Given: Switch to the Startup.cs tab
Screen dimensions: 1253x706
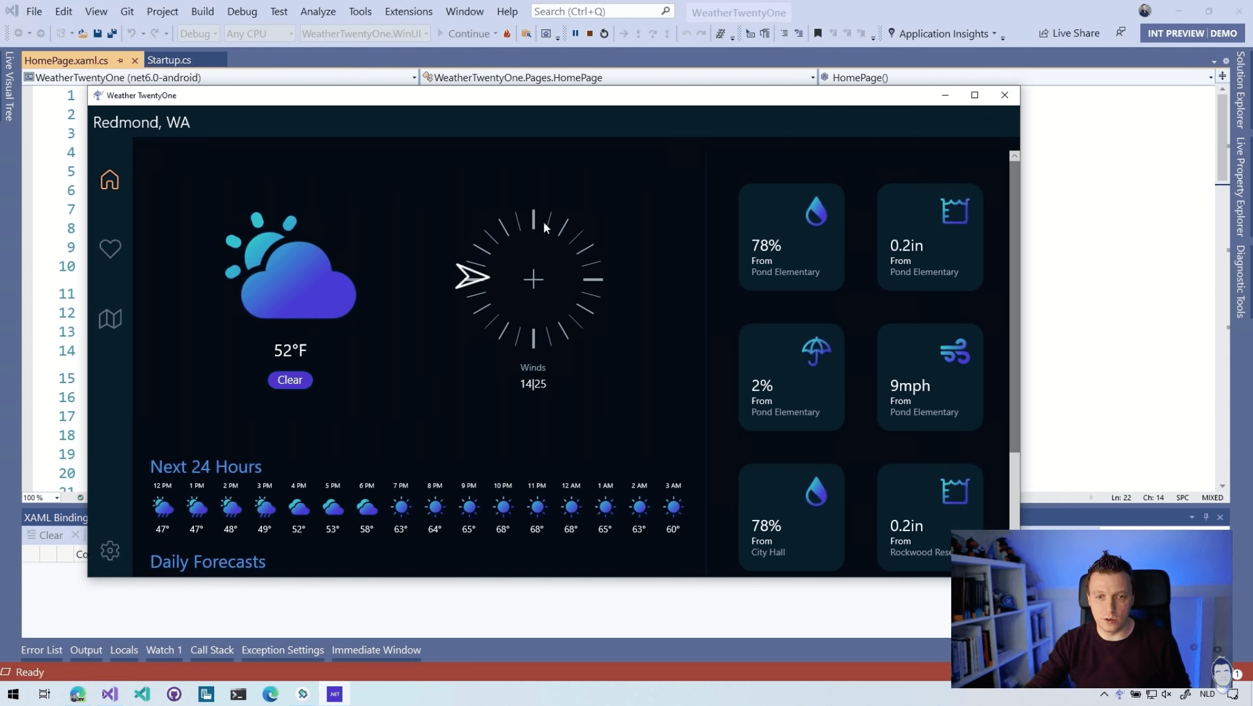Looking at the screenshot, I should [169, 60].
